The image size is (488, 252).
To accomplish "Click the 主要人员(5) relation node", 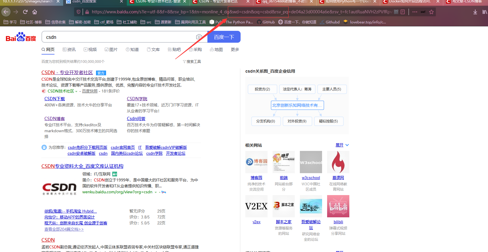I will 332,89.
